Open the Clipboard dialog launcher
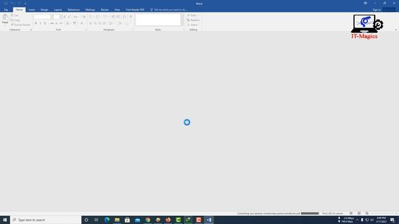This screenshot has width=399, height=224. coord(31,30)
